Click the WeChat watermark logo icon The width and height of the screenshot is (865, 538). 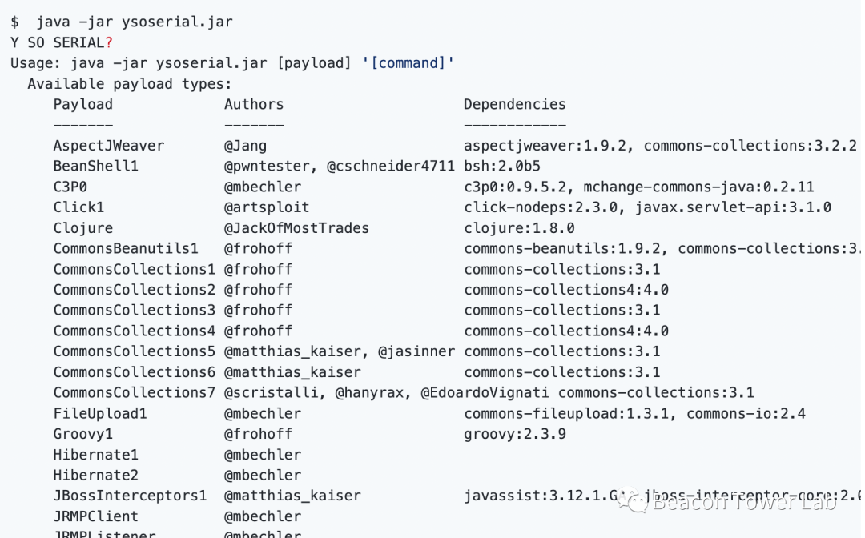pos(638,503)
